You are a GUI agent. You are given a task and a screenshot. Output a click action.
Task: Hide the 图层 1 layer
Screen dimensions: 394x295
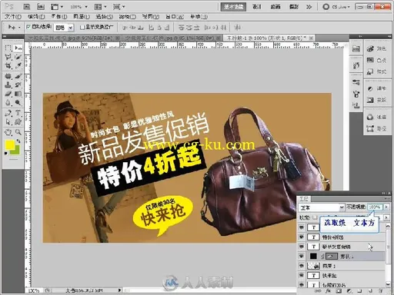[x=302, y=266]
